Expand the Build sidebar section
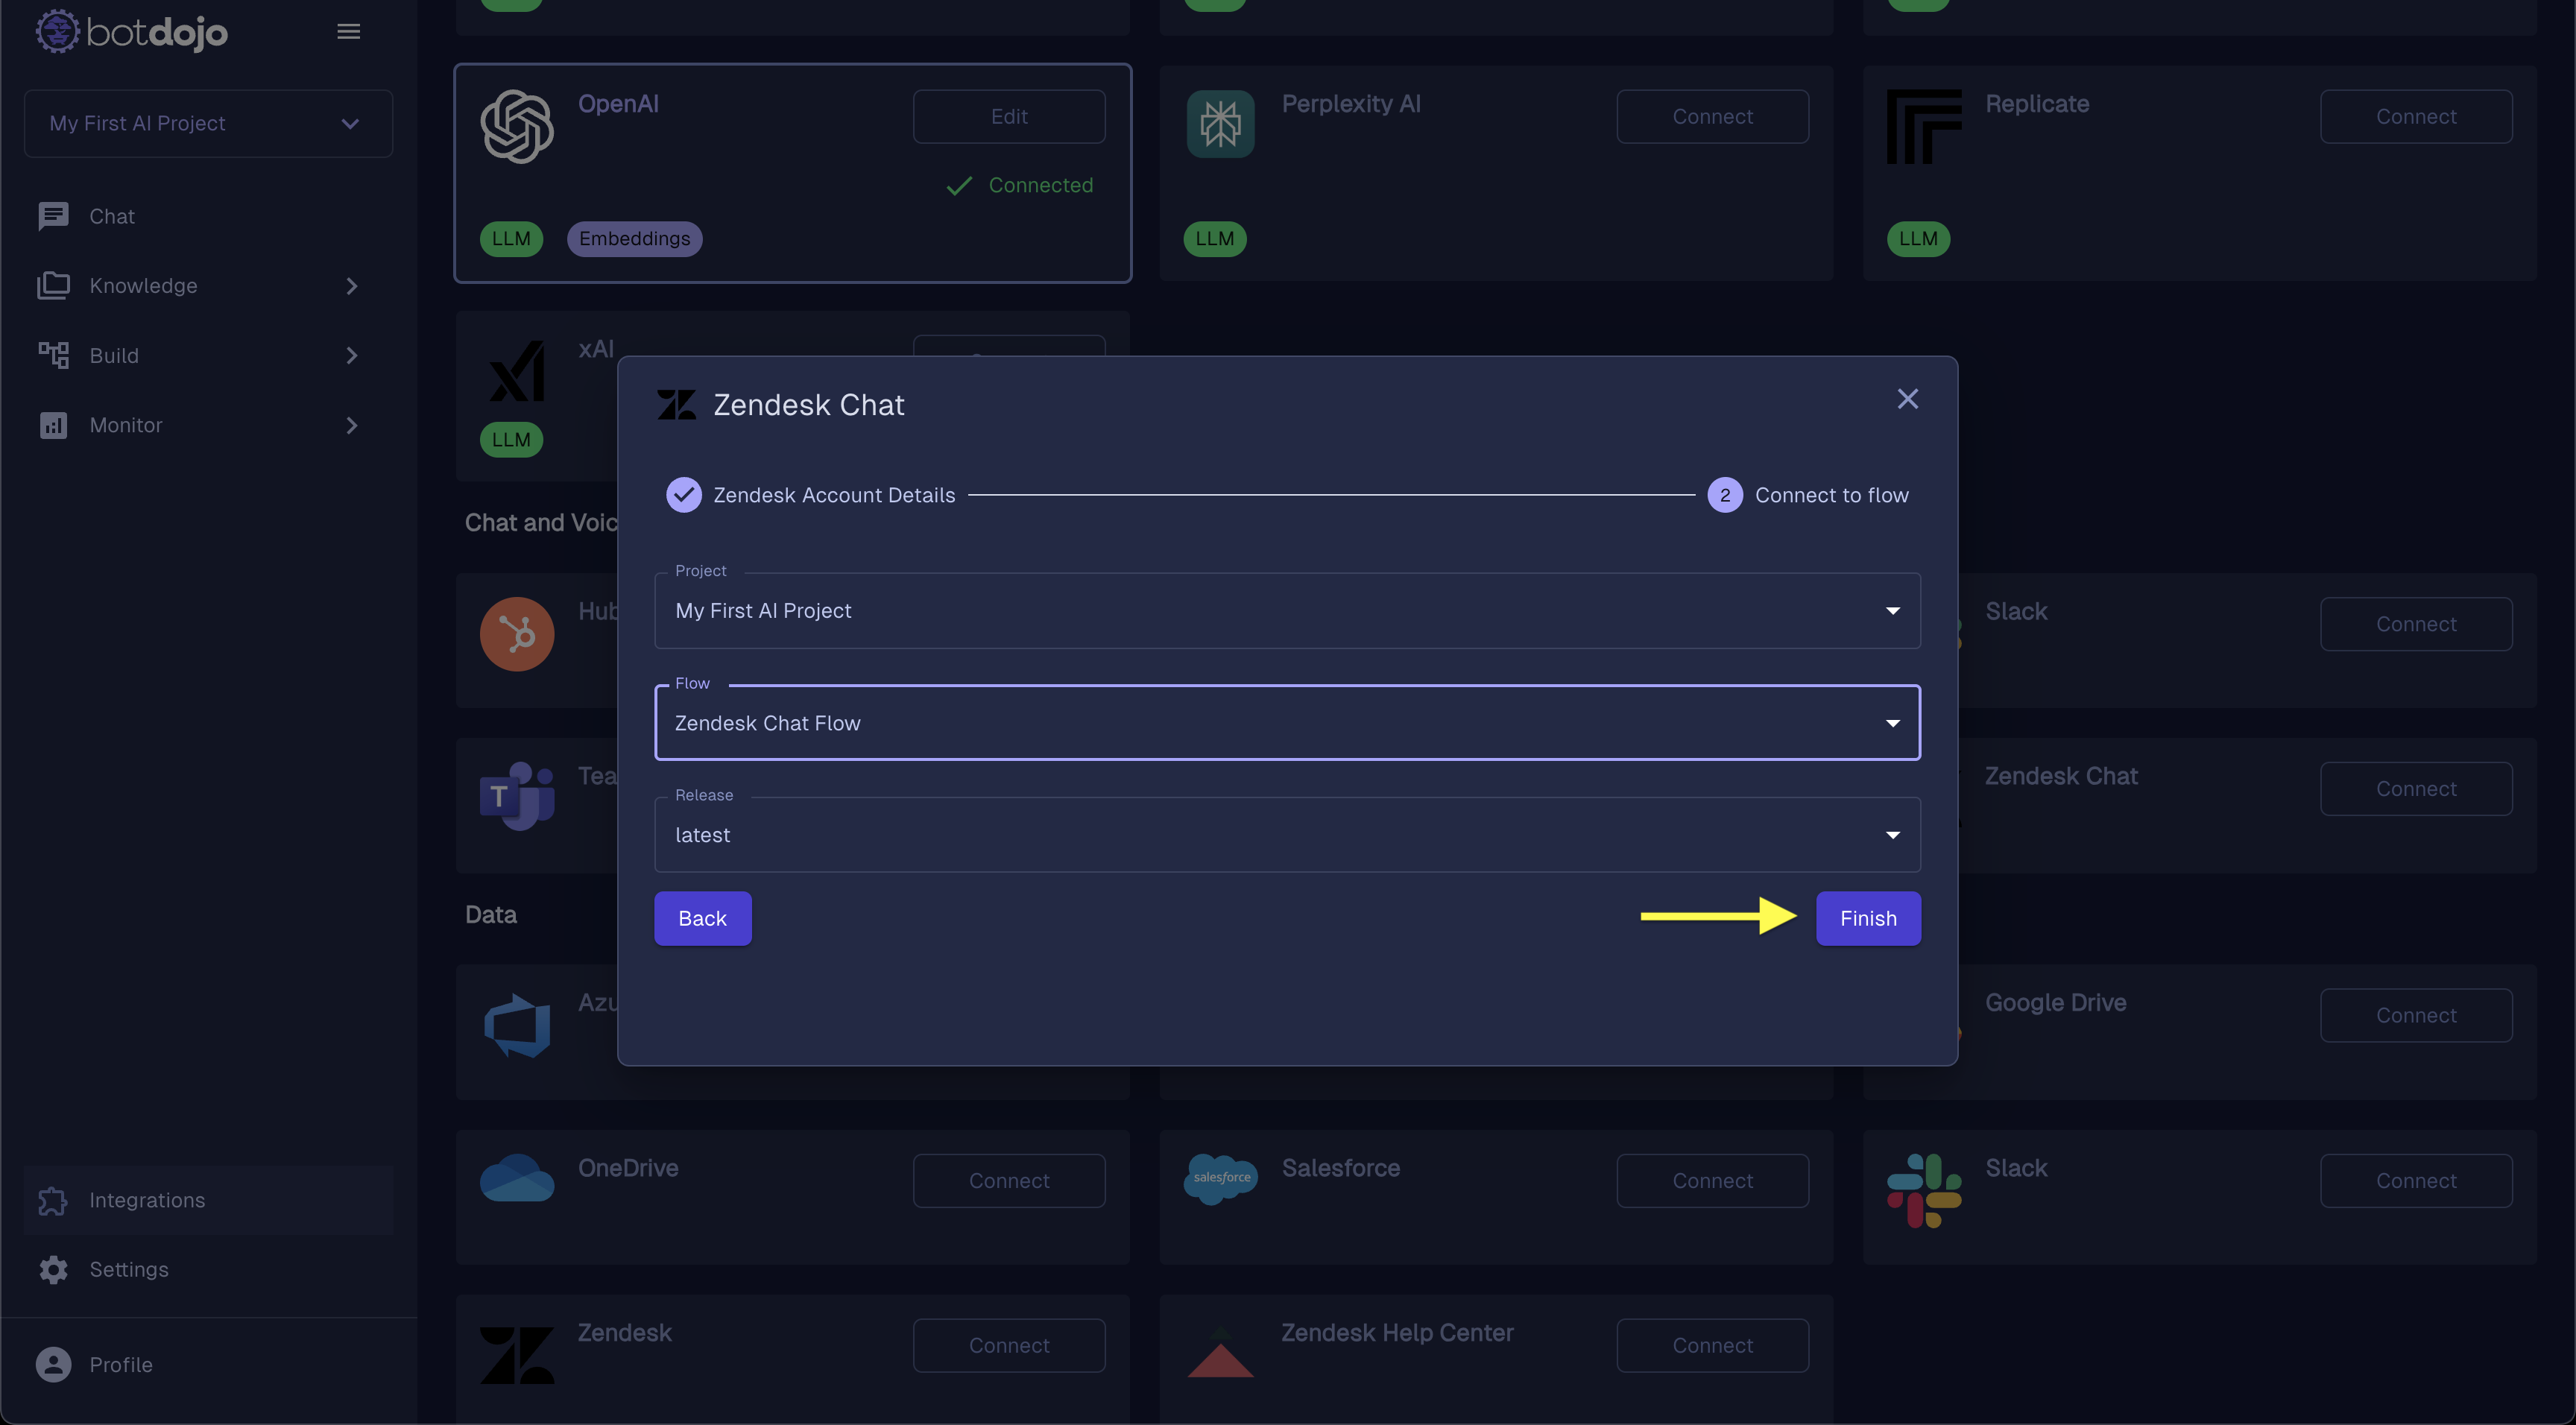Image resolution: width=2576 pixels, height=1425 pixels. click(x=208, y=355)
